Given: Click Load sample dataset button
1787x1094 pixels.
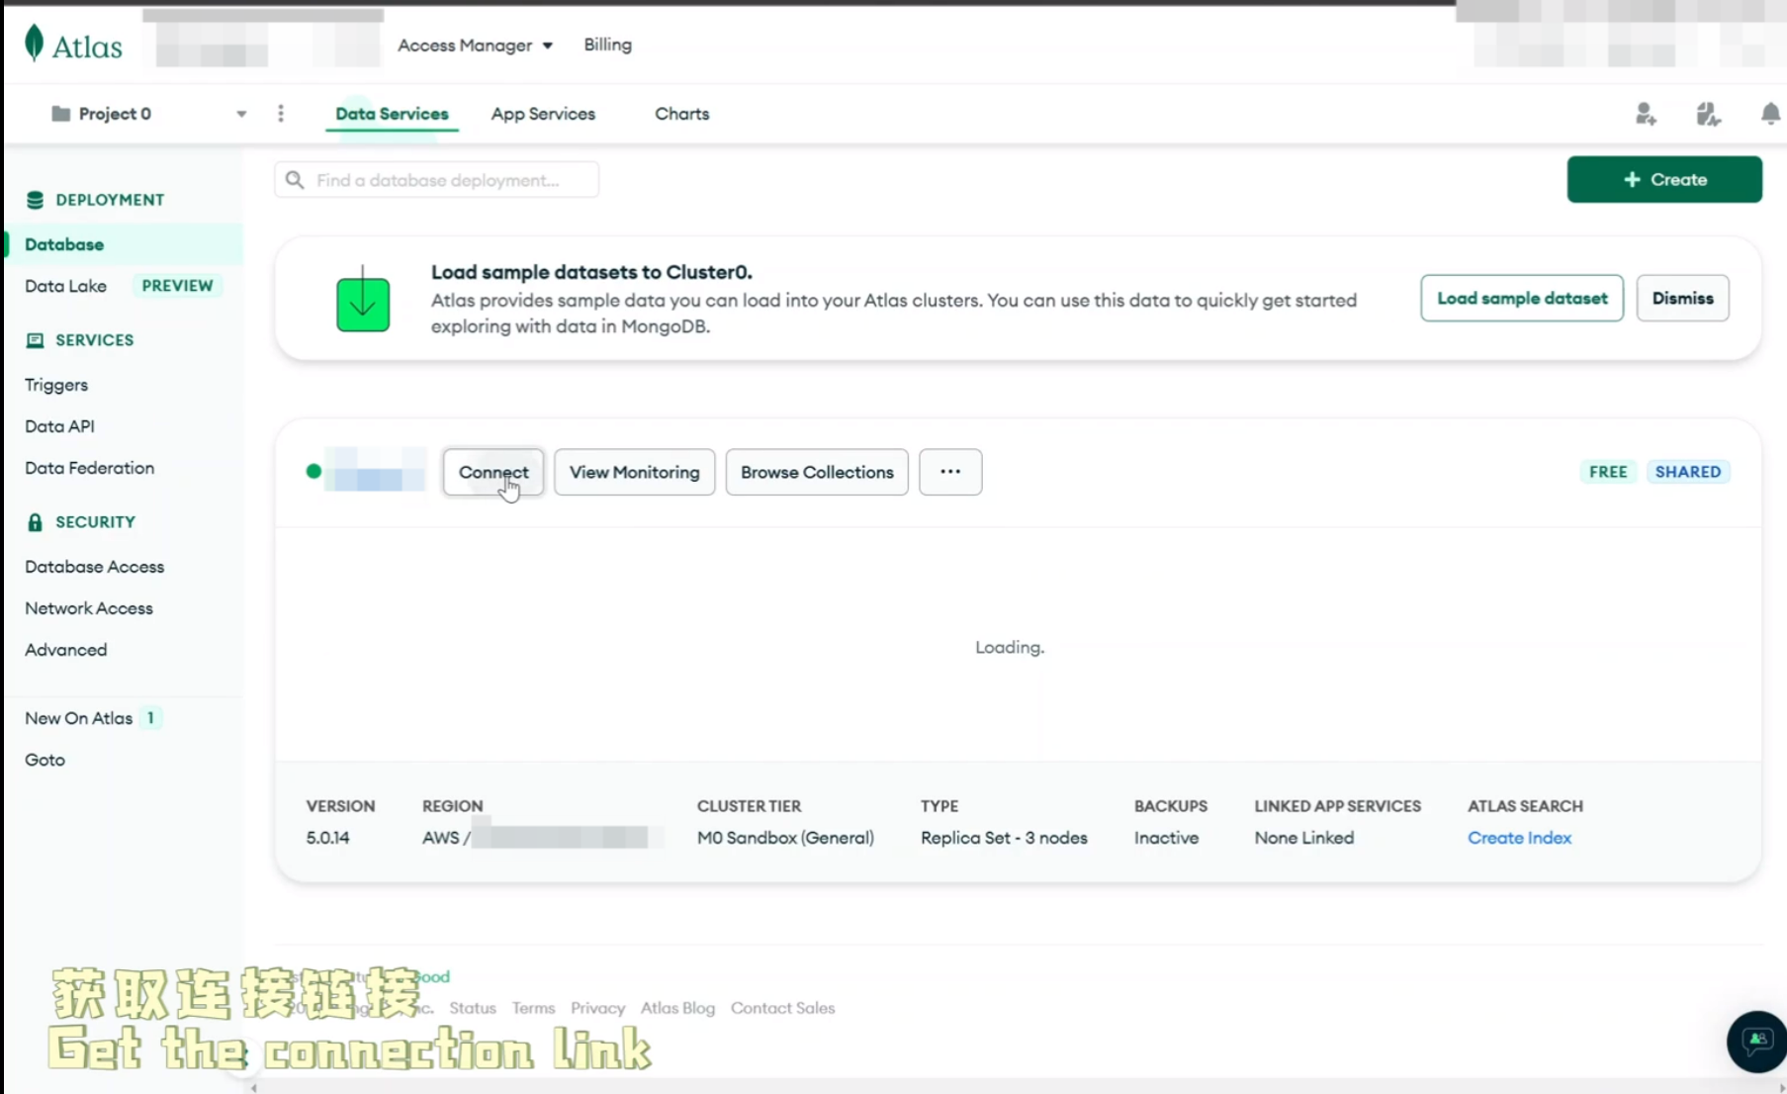Looking at the screenshot, I should [1522, 298].
